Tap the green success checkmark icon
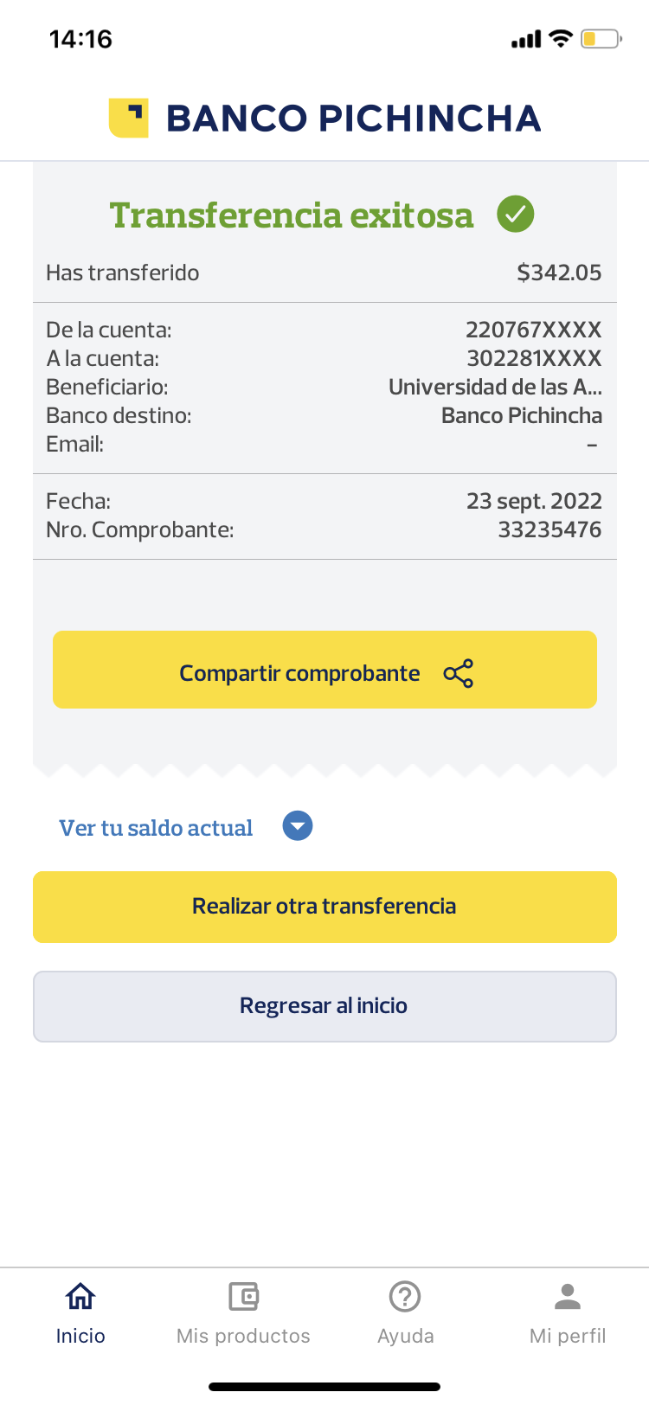The height and width of the screenshot is (1405, 649). [516, 215]
